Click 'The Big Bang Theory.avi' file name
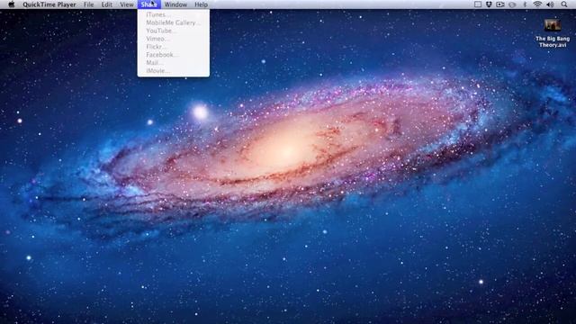This screenshot has height=324, width=576. click(553, 41)
